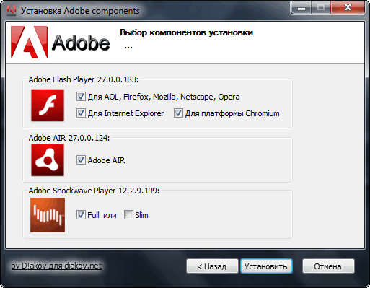
Task: Click the disabled maximize button
Action: 321,8
